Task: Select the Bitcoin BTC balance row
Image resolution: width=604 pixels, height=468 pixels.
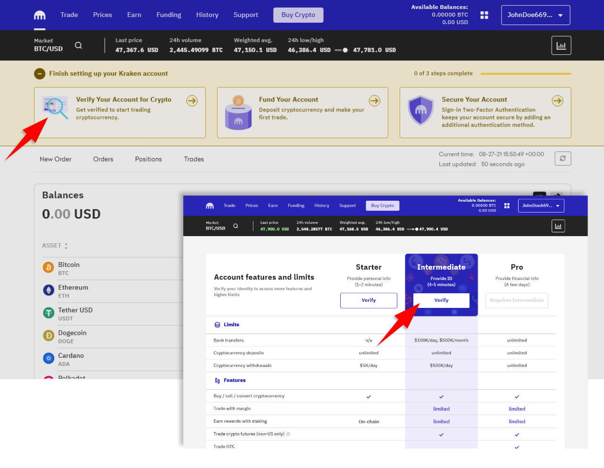Action: tap(113, 268)
